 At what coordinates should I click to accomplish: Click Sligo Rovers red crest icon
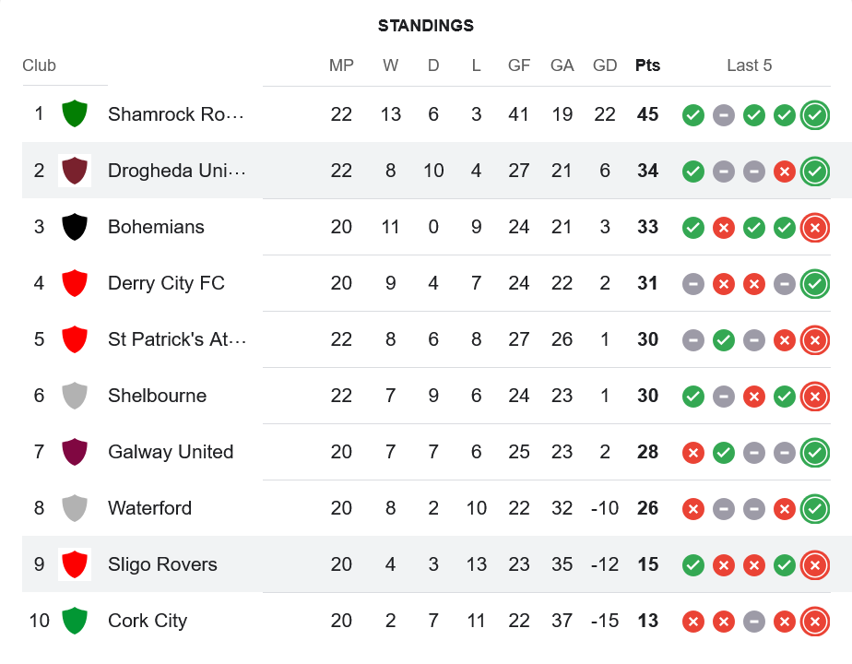click(x=74, y=564)
